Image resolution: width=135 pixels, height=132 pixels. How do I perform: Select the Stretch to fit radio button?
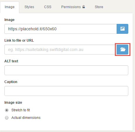click(x=7, y=110)
